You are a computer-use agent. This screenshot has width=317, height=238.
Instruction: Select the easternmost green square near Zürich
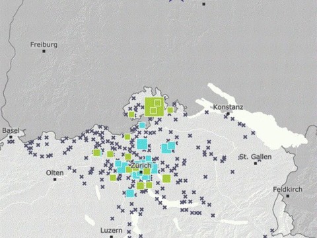pyautogui.click(x=166, y=178)
